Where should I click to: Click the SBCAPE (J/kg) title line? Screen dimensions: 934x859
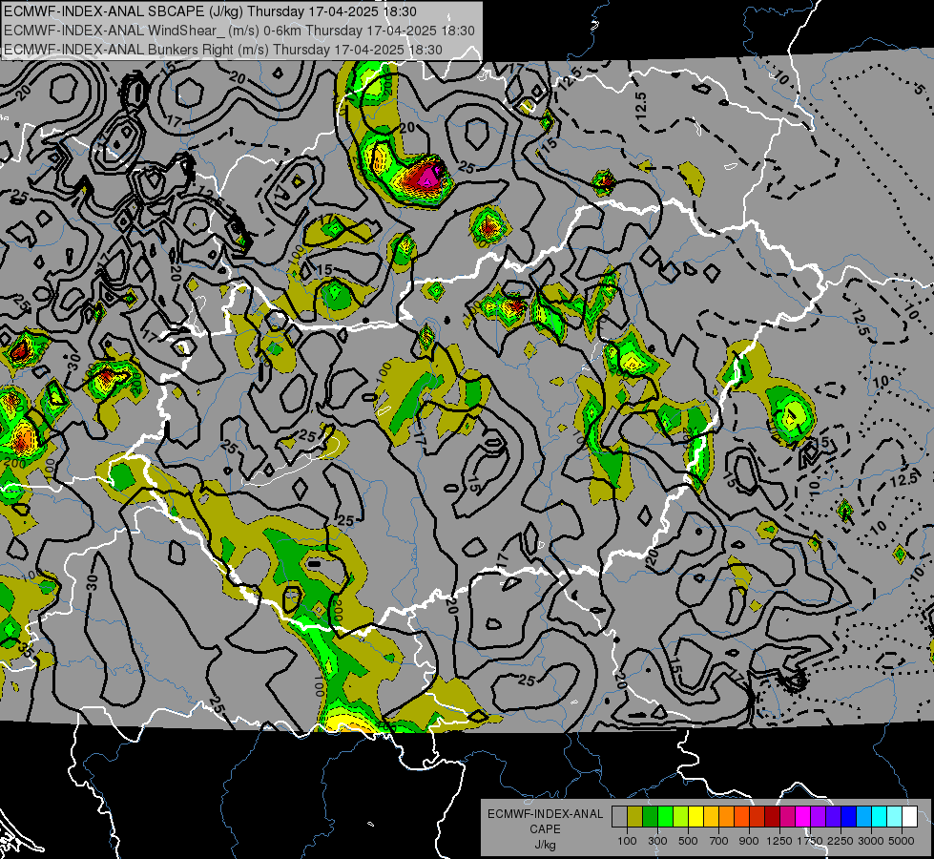click(x=210, y=11)
